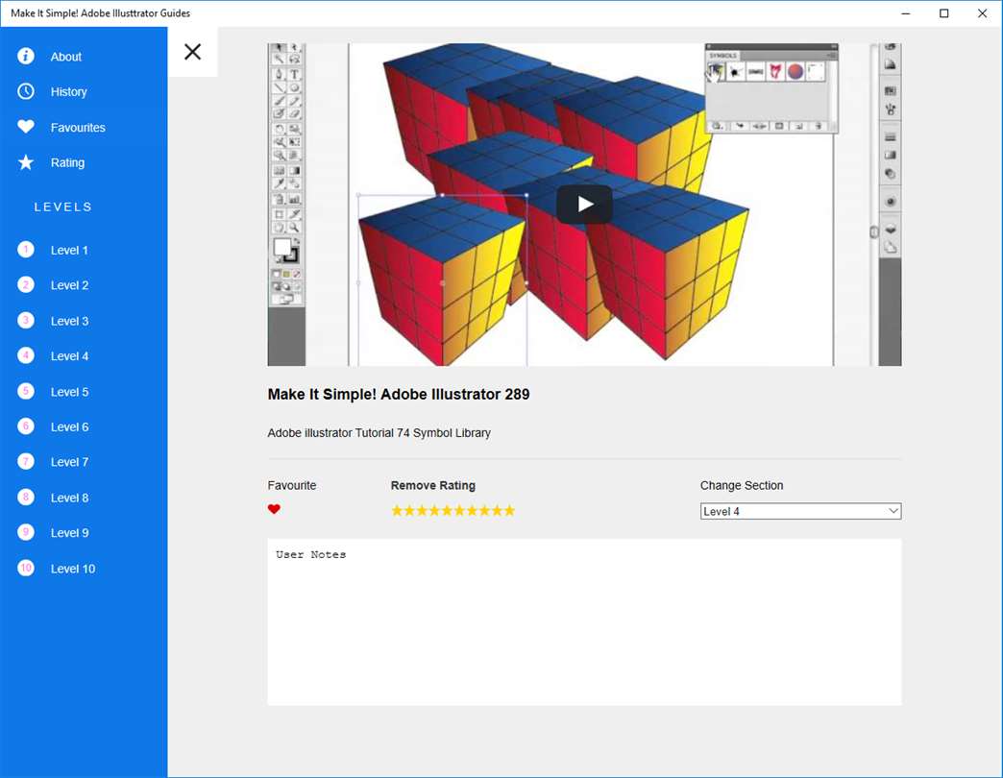This screenshot has height=778, width=1003.
Task: Click the Level 3 number badge
Action: point(26,320)
